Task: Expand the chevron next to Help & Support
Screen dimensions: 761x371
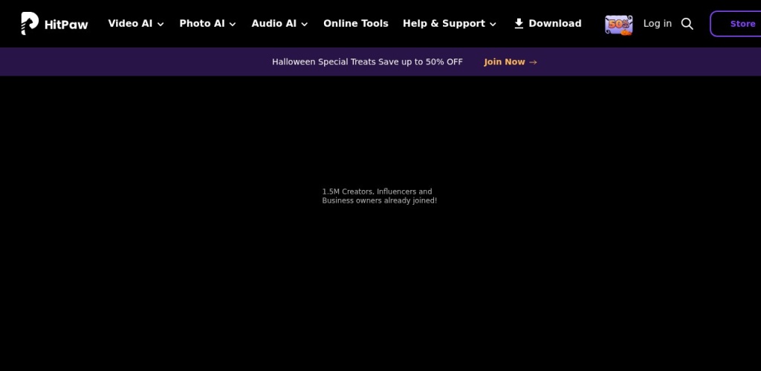Action: pyautogui.click(x=493, y=24)
